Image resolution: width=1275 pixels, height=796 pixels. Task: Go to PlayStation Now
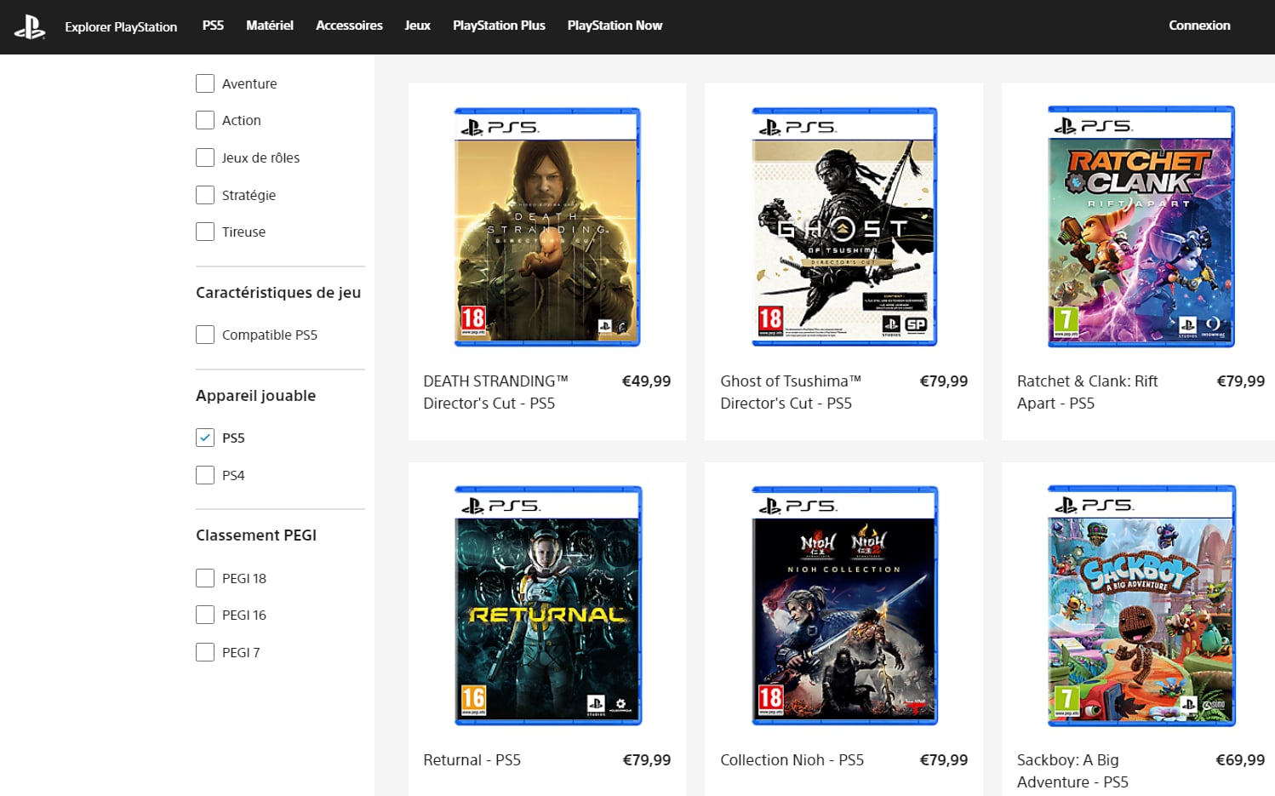(615, 26)
